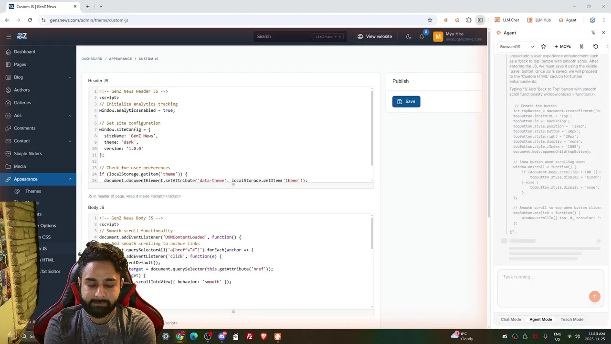The image size is (611, 344).
Task: Click View website button
Action: [375, 36]
